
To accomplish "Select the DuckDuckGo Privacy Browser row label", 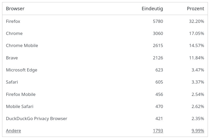I will pyautogui.click(x=37, y=119).
